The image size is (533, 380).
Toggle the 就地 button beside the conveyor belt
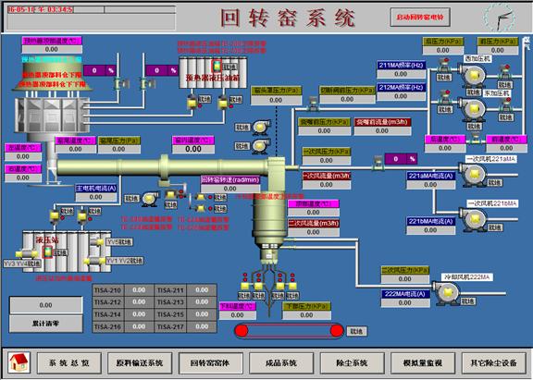[x=356, y=331]
